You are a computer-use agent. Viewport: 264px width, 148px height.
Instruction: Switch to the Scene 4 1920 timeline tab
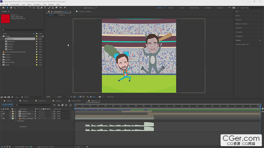click(76, 101)
